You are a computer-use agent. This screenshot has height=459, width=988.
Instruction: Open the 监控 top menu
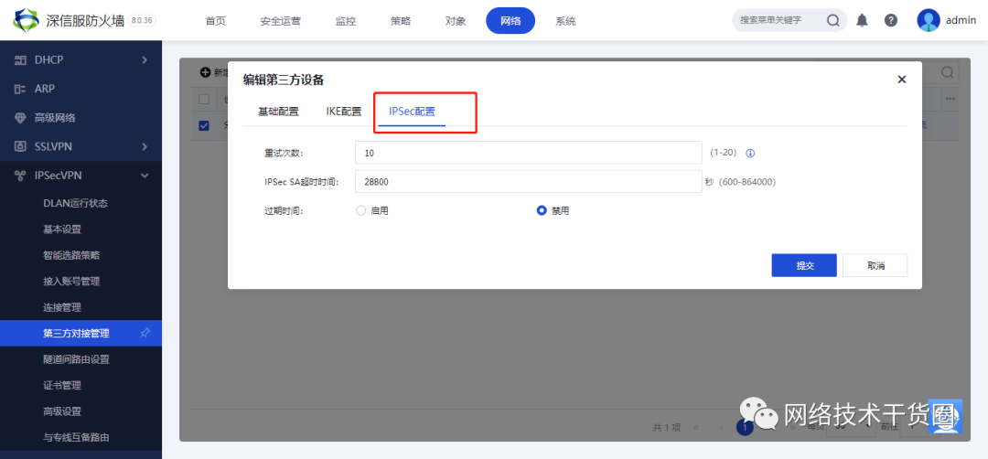click(345, 21)
